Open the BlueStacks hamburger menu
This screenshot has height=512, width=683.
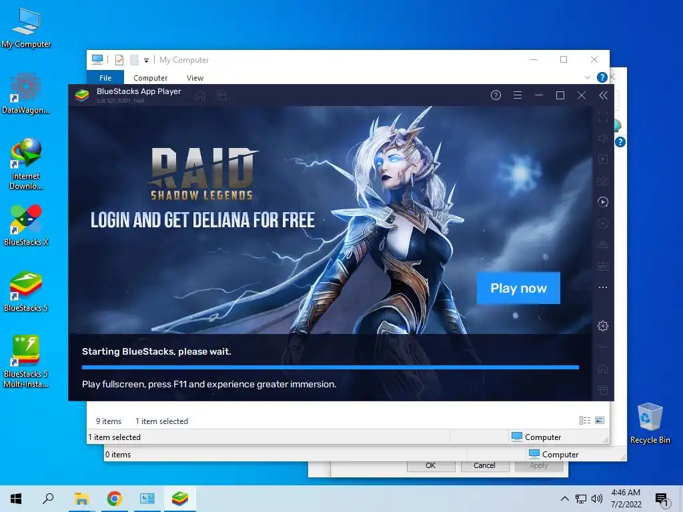pyautogui.click(x=518, y=95)
